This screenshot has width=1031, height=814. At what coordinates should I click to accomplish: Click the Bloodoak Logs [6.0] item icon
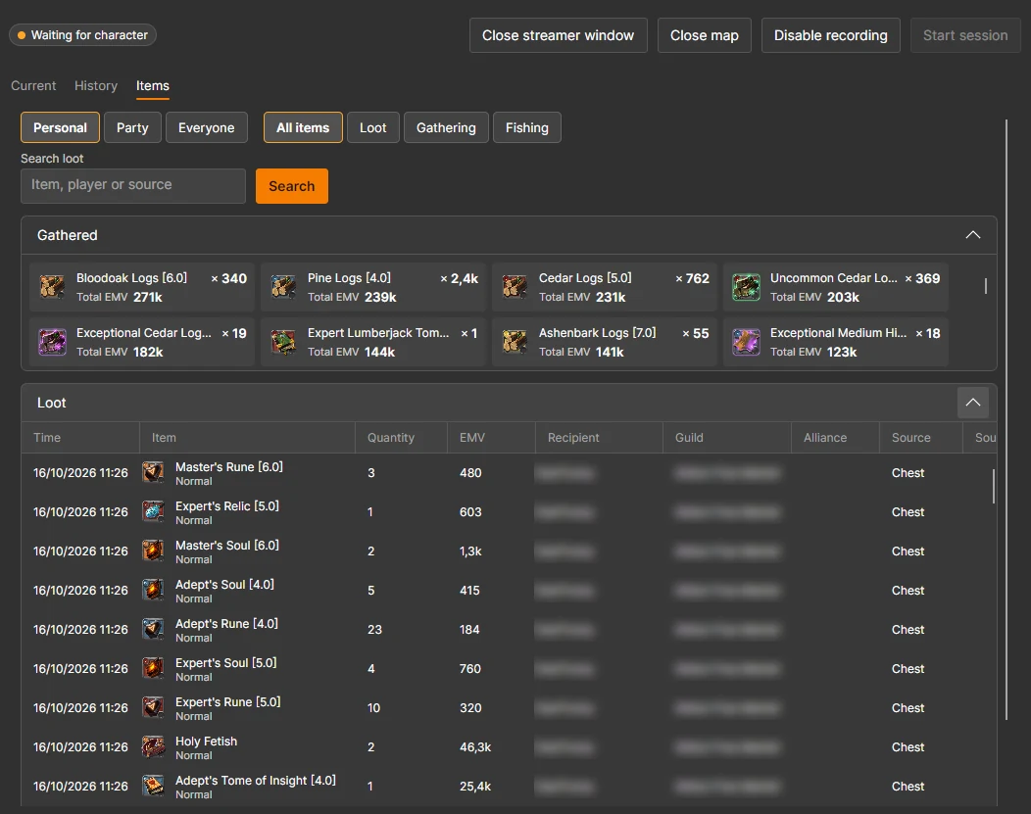(52, 286)
